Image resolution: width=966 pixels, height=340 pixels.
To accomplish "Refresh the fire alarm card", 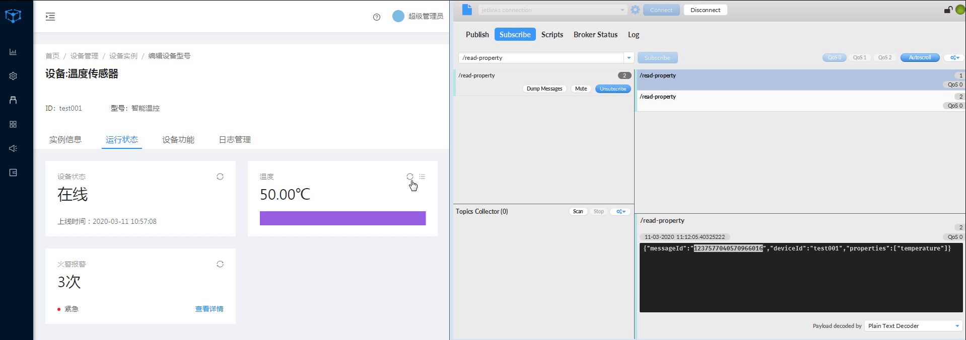I will coord(220,264).
